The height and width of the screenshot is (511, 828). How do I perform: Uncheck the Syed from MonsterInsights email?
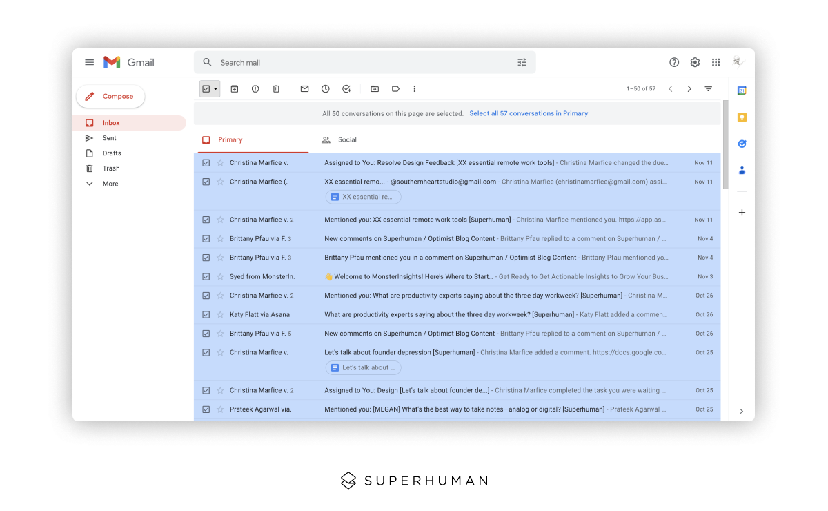(206, 276)
